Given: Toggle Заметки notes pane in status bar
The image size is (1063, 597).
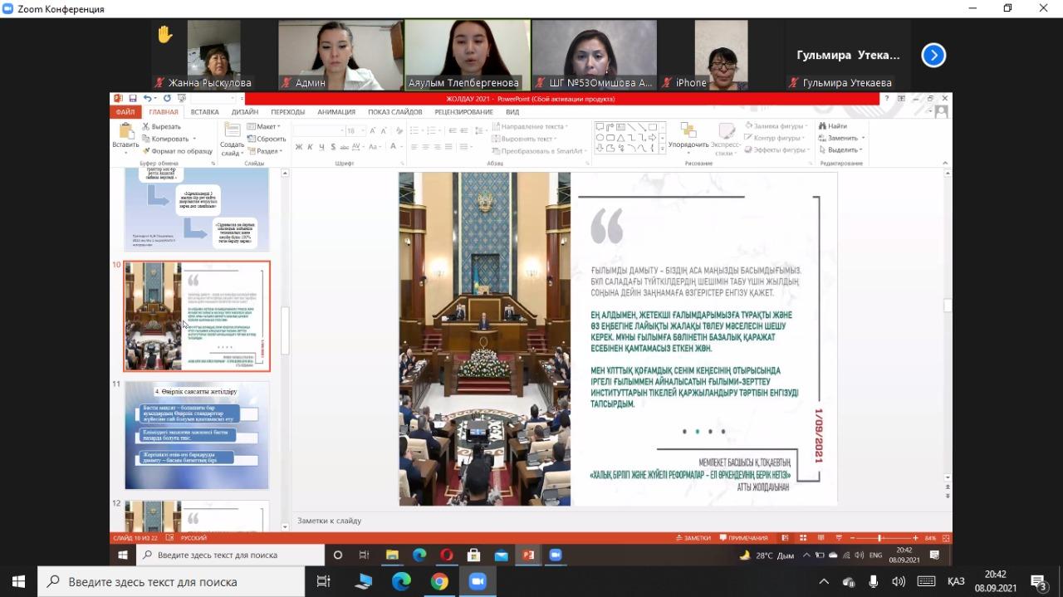Looking at the screenshot, I should [x=693, y=538].
